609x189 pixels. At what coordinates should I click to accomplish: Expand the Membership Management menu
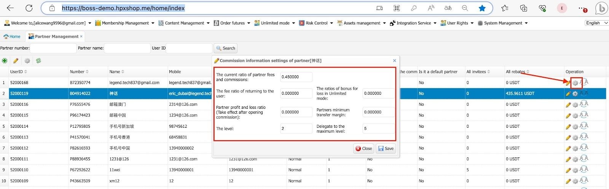coord(125,23)
